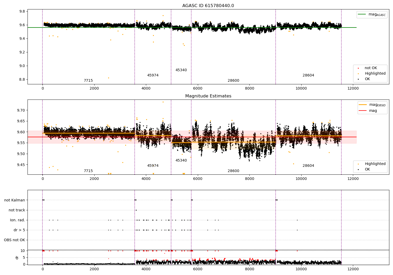393x275 pixels.
Task: Click obsid label 28600 in Magnitude Estimates panel
Action: tap(233, 171)
